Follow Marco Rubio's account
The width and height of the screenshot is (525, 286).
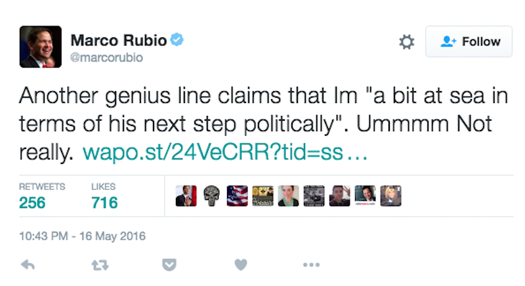[469, 42]
